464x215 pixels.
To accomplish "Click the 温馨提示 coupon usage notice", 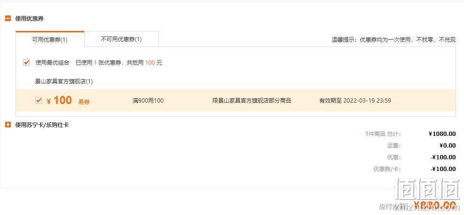I will click(393, 39).
